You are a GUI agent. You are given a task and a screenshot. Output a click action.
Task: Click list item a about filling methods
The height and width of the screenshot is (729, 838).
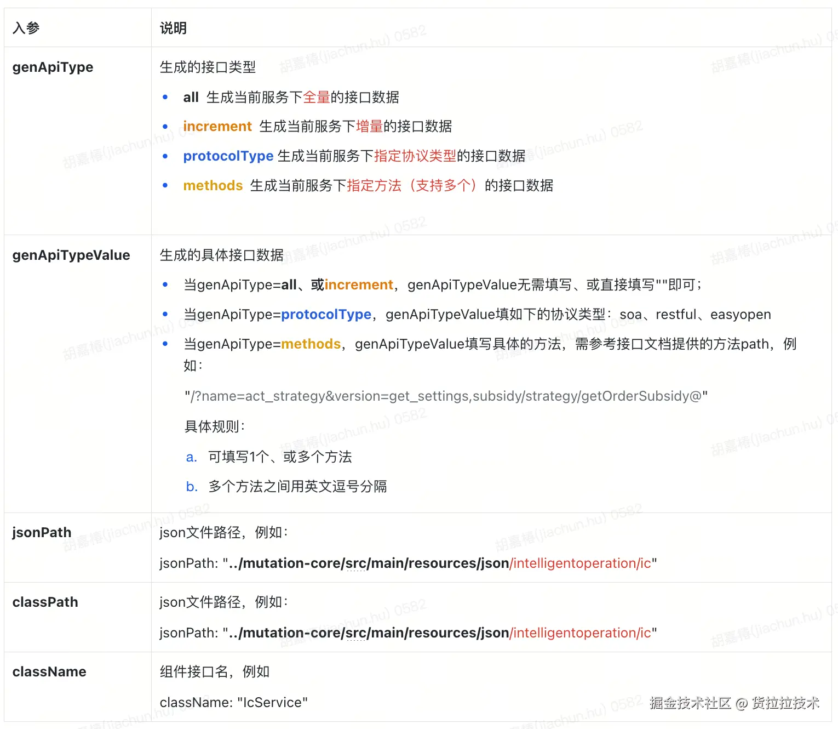tap(279, 457)
